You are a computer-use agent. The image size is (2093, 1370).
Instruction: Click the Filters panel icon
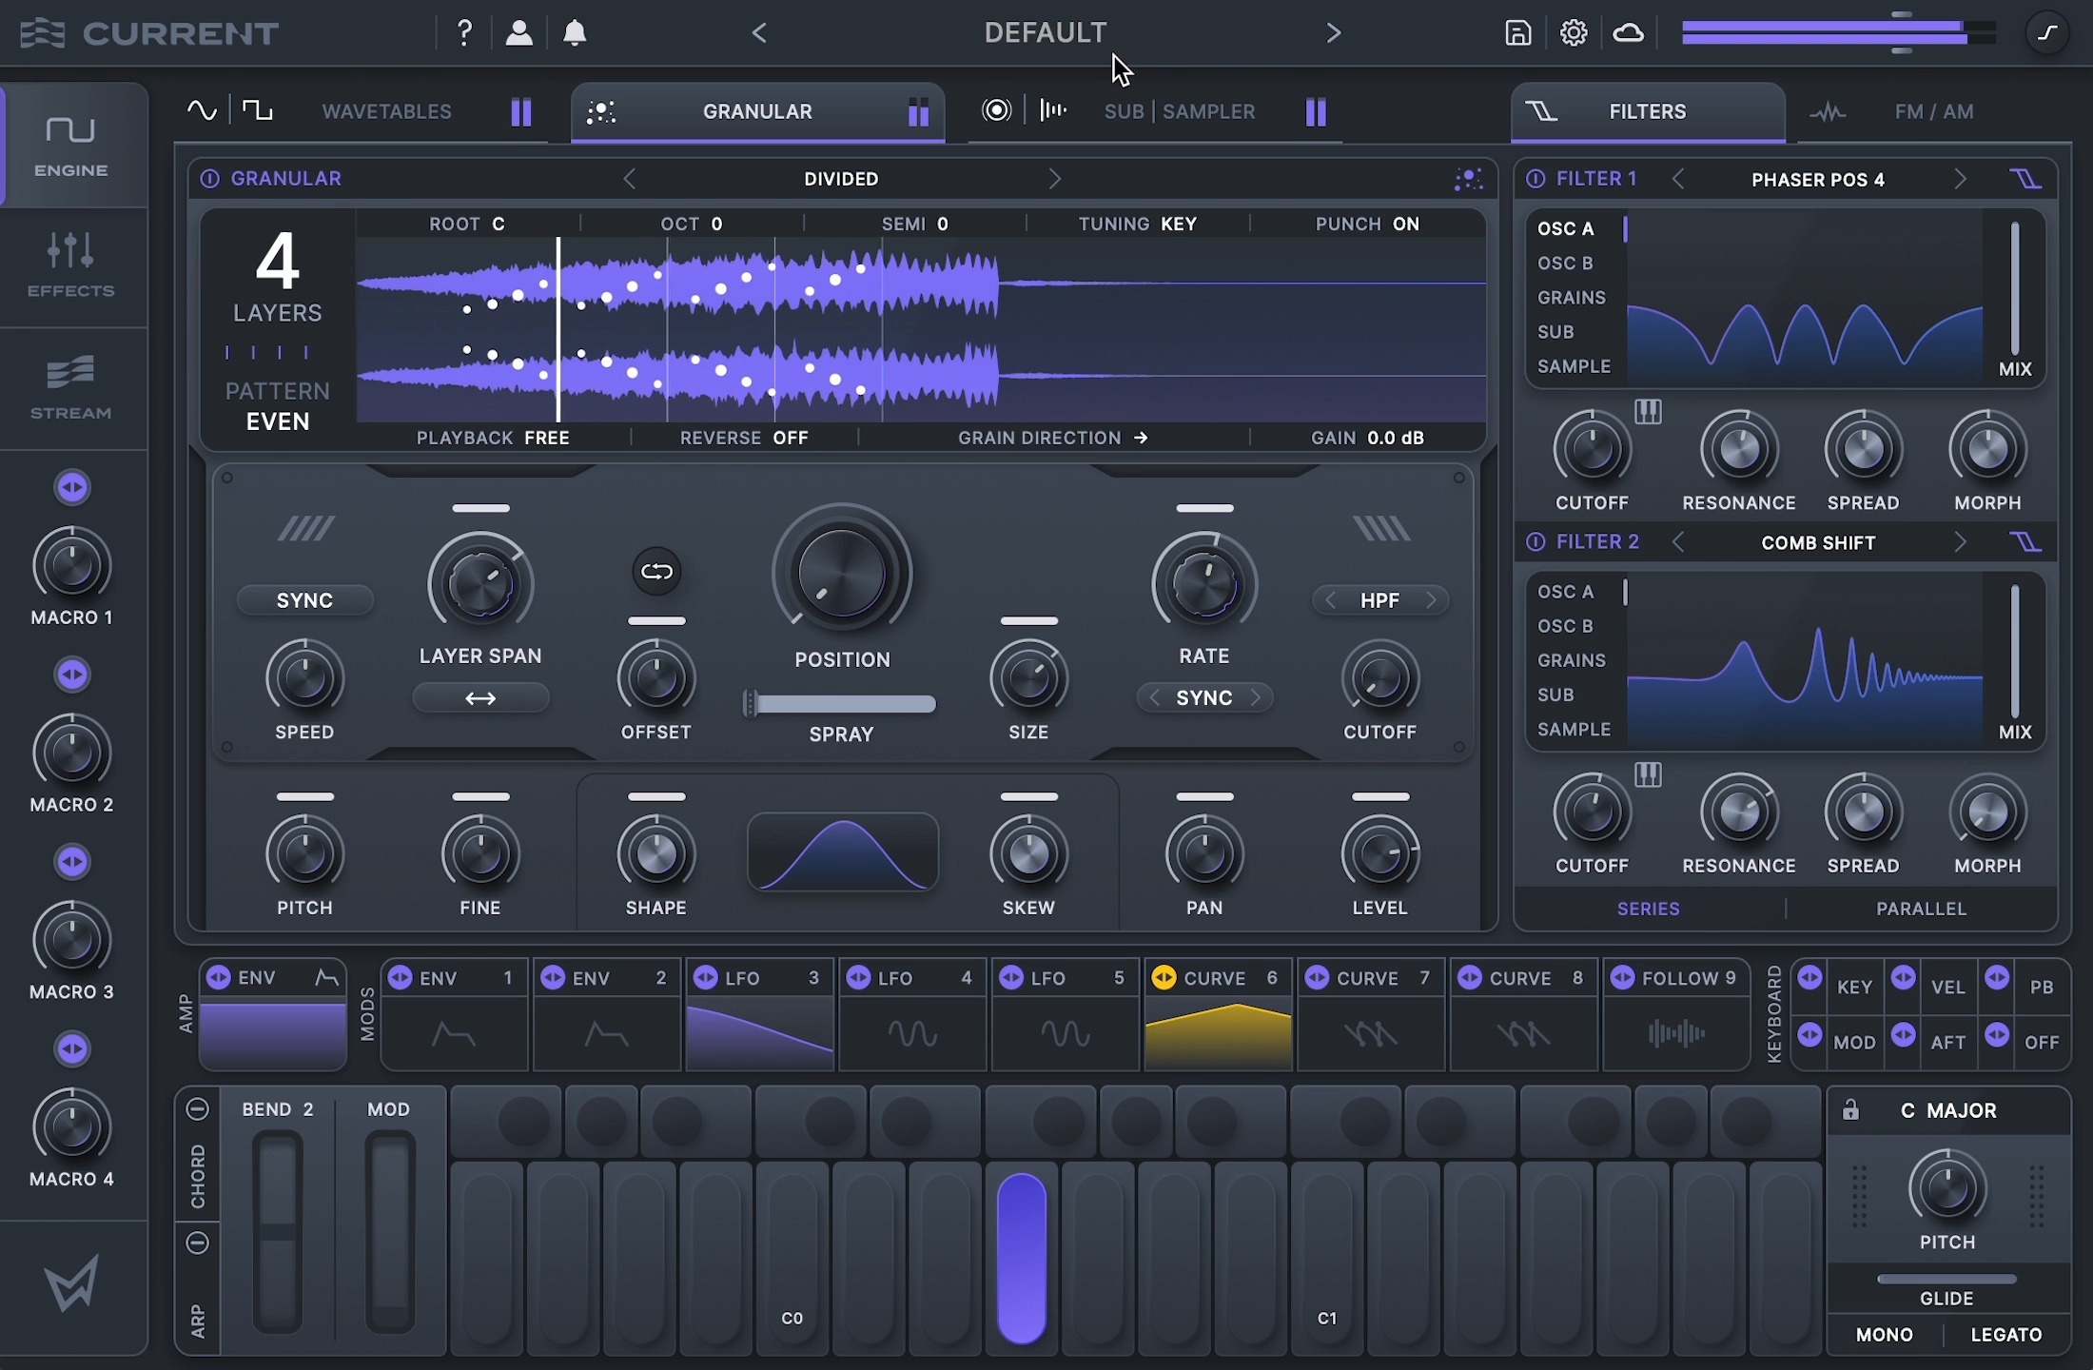point(1538,110)
